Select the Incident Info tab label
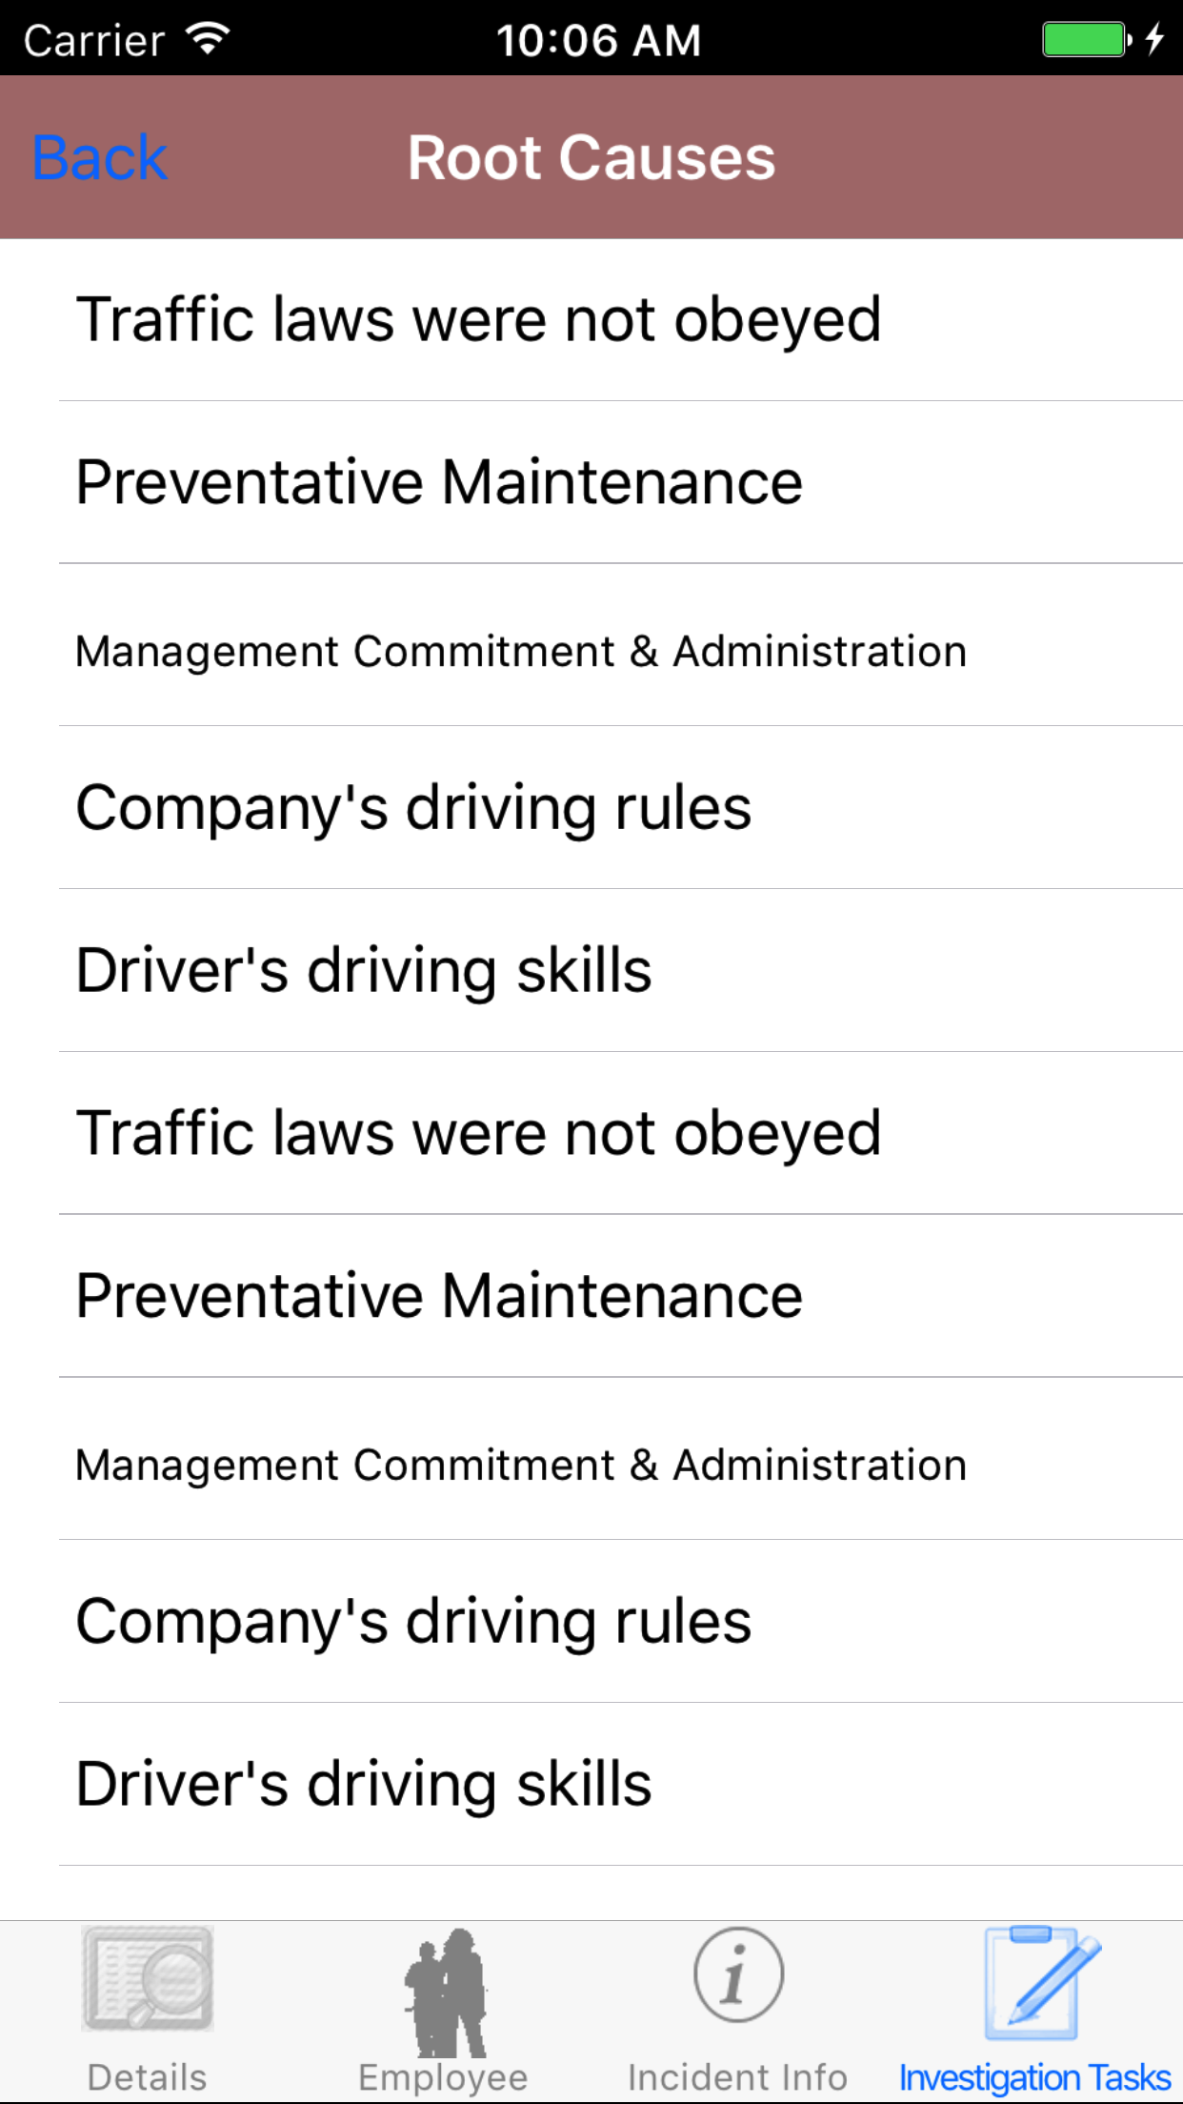1183x2104 pixels. (x=738, y=2077)
